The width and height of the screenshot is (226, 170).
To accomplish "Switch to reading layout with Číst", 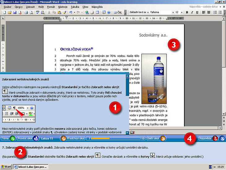I will [x=118, y=12].
